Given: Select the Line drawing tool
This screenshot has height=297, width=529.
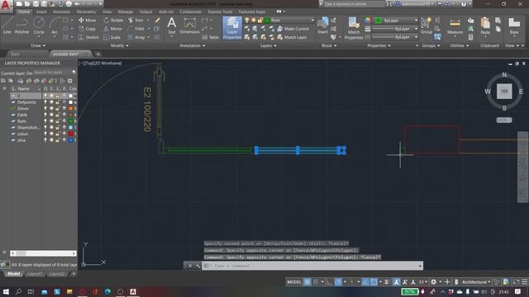Looking at the screenshot, I should [x=7, y=26].
